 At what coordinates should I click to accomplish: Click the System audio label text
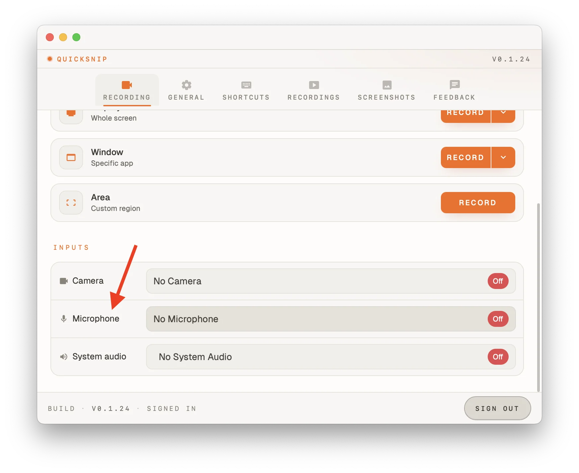tap(99, 357)
